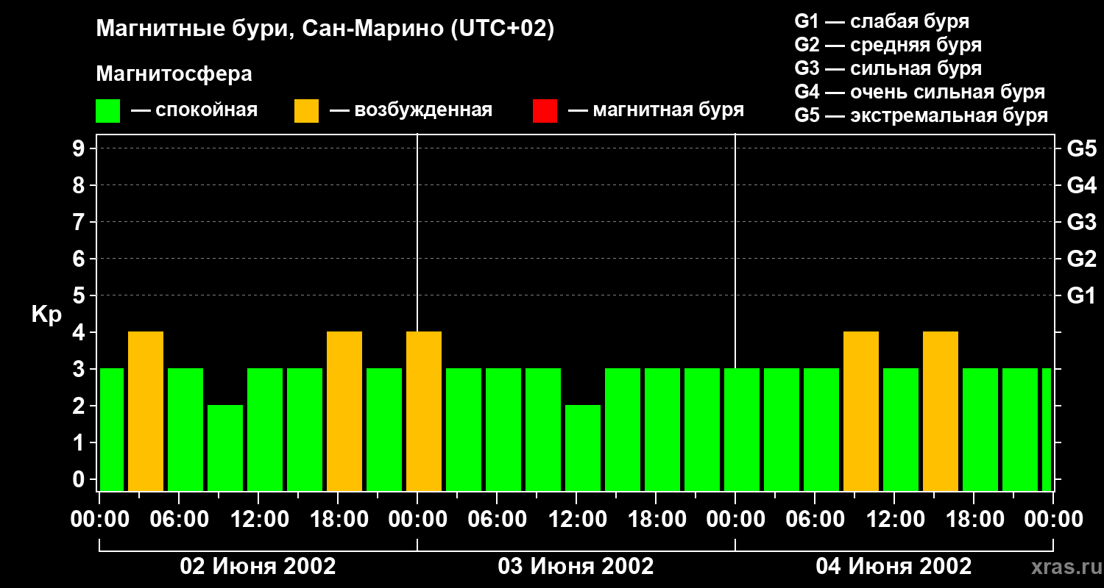Select the 'G5 — экстремальная буря' legend line
The height and width of the screenshot is (588, 1104).
pos(921,115)
